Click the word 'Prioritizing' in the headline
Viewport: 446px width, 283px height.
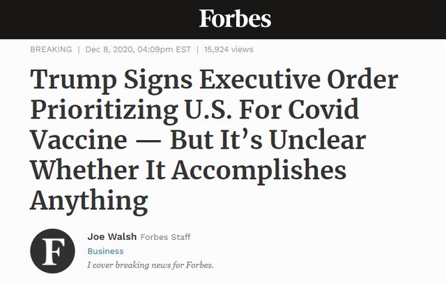pos(104,111)
